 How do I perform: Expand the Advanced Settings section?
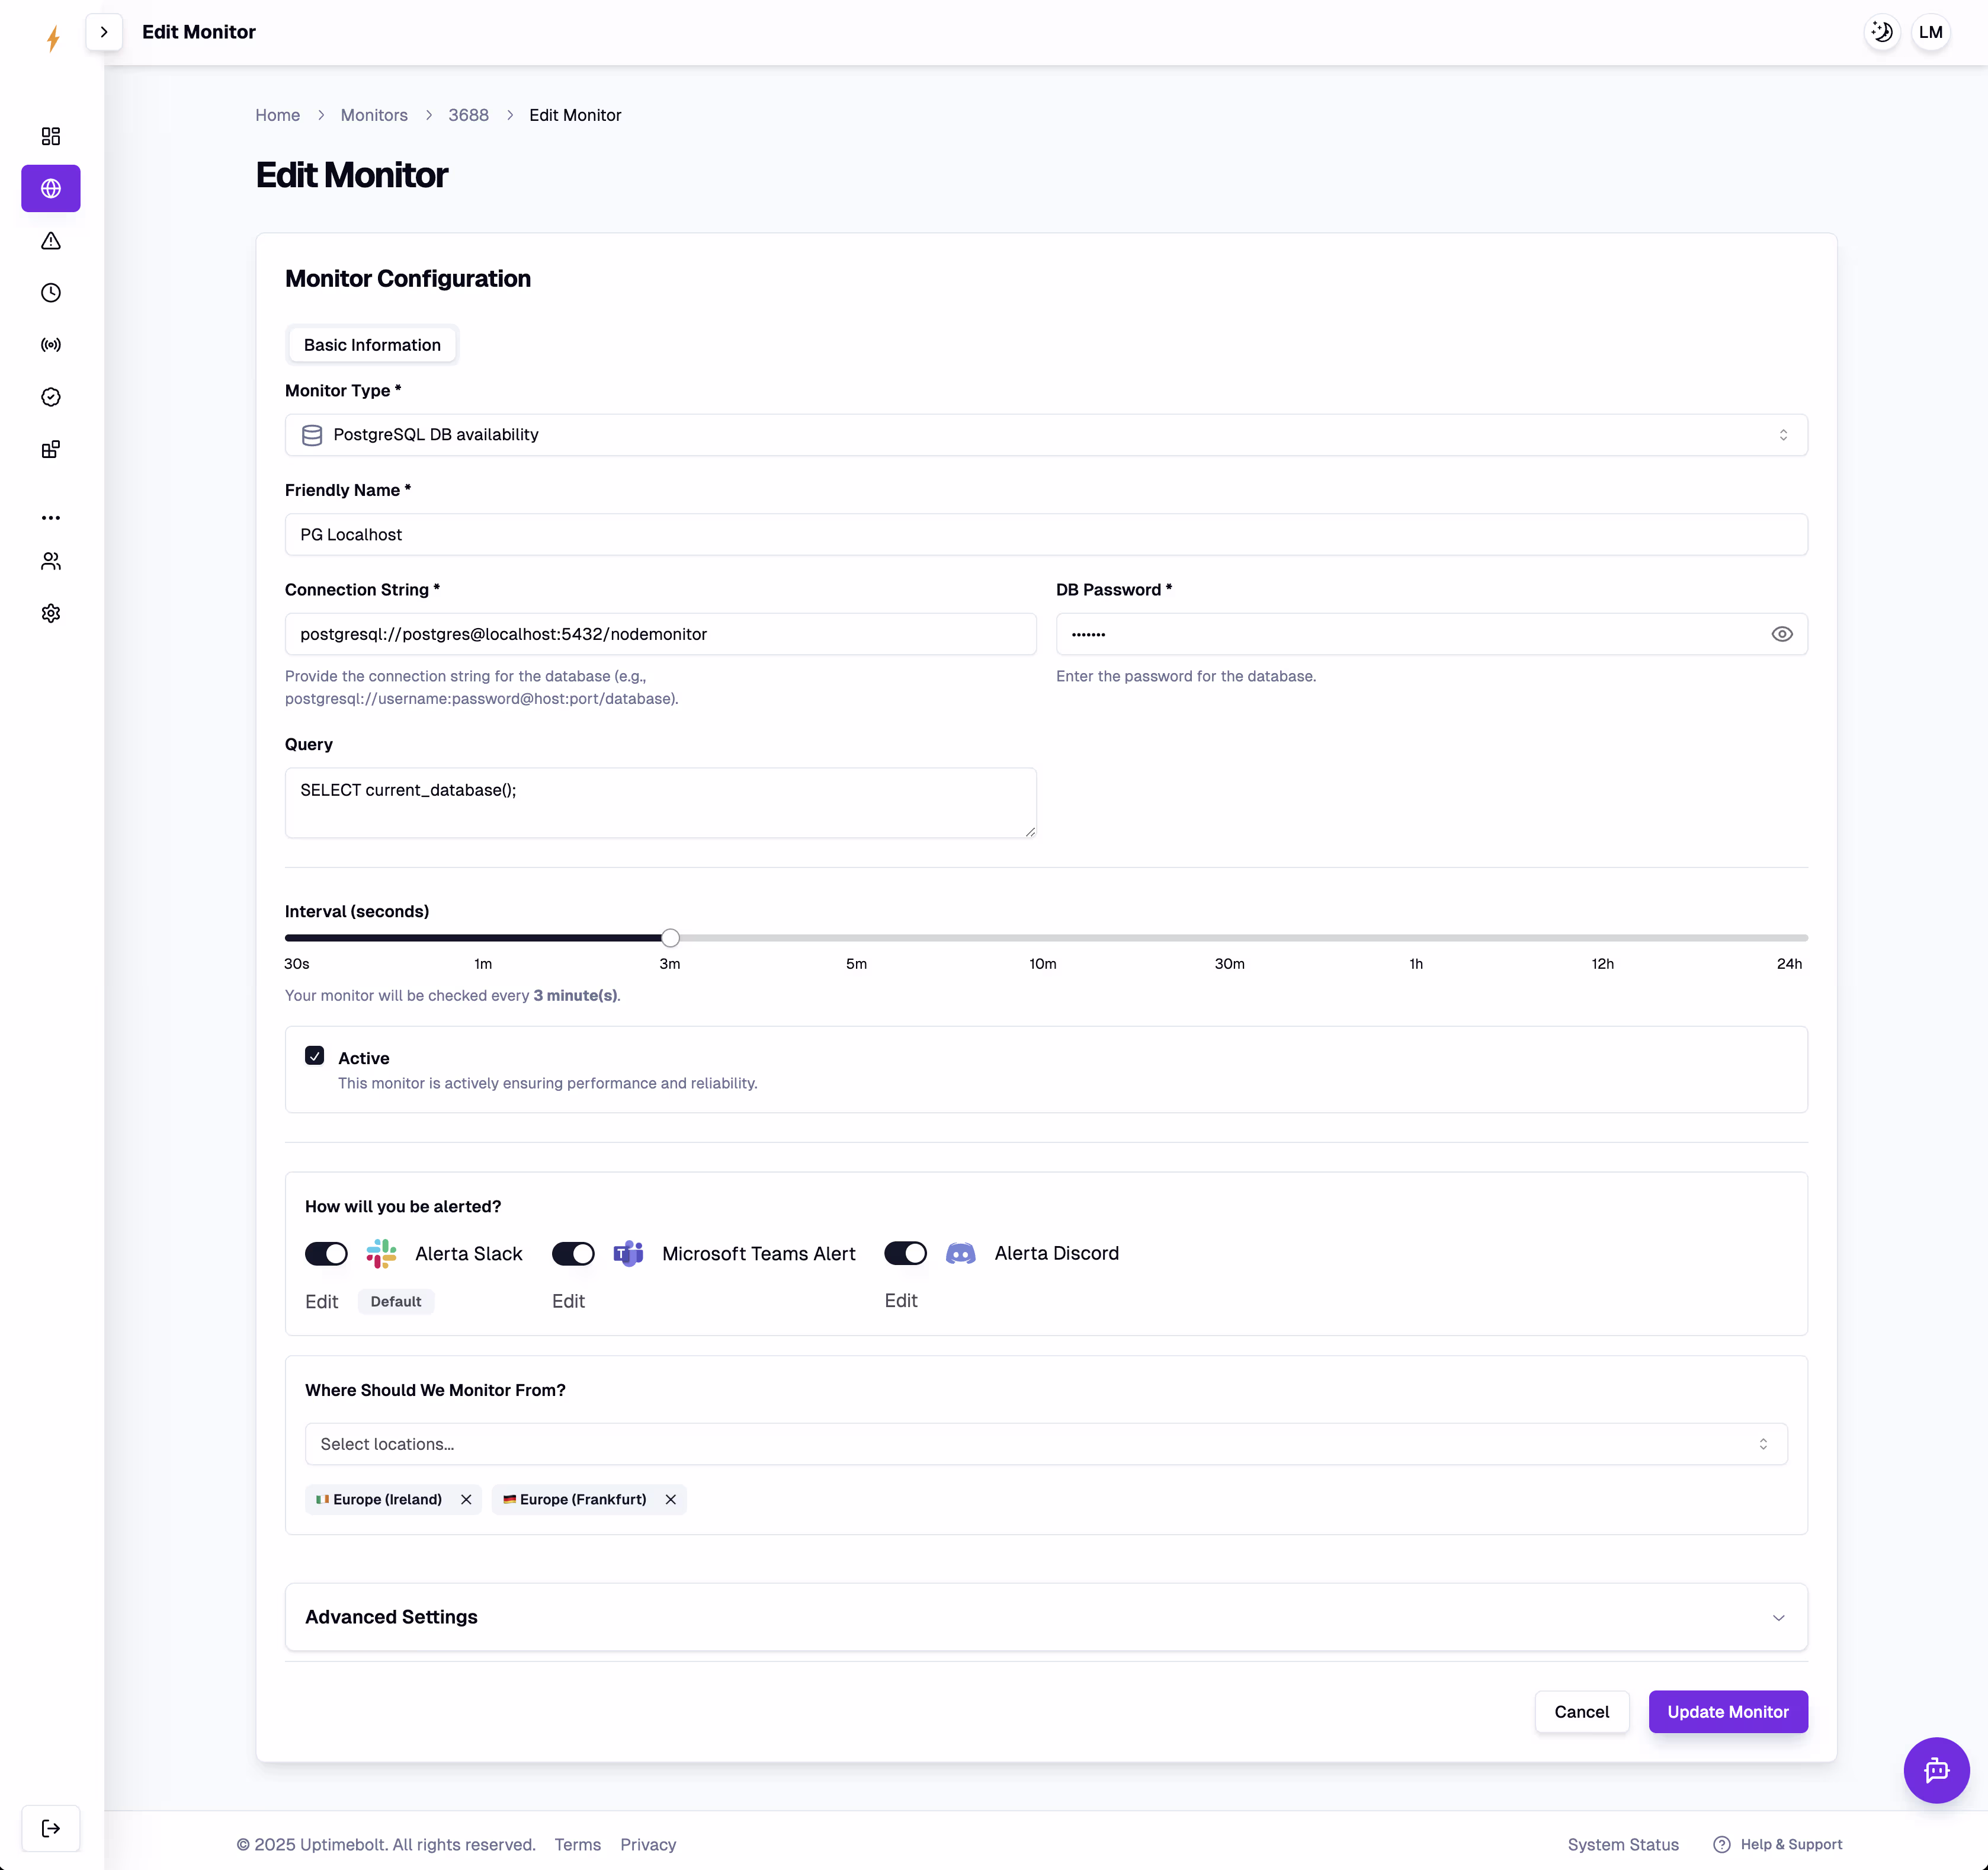coord(1045,1617)
